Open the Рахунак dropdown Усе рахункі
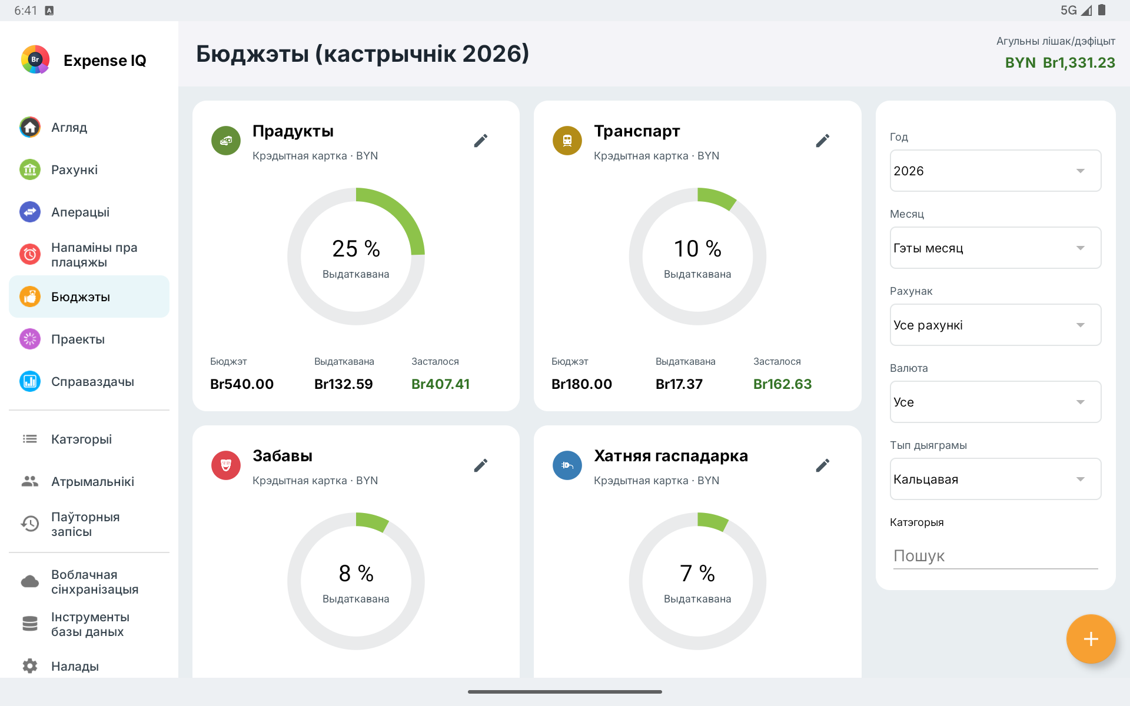1130x706 pixels. [x=995, y=325]
